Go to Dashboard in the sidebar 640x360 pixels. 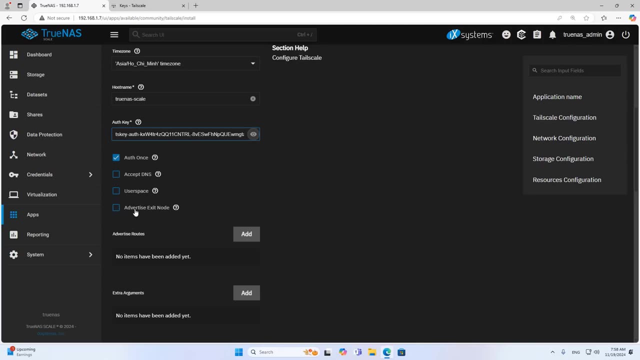51,54
